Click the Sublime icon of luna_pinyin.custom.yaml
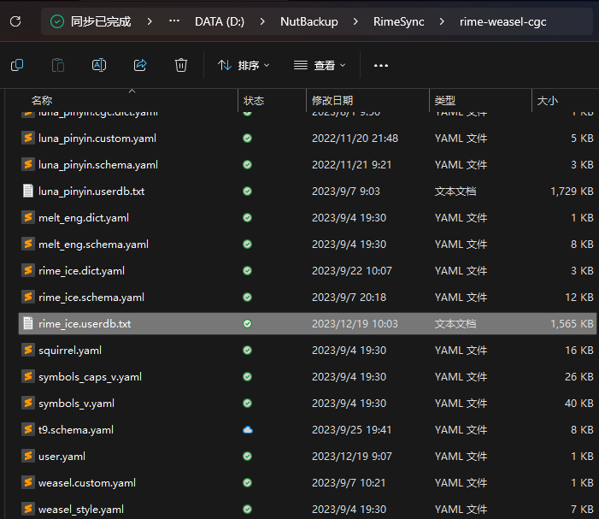This screenshot has width=599, height=519. (28, 138)
